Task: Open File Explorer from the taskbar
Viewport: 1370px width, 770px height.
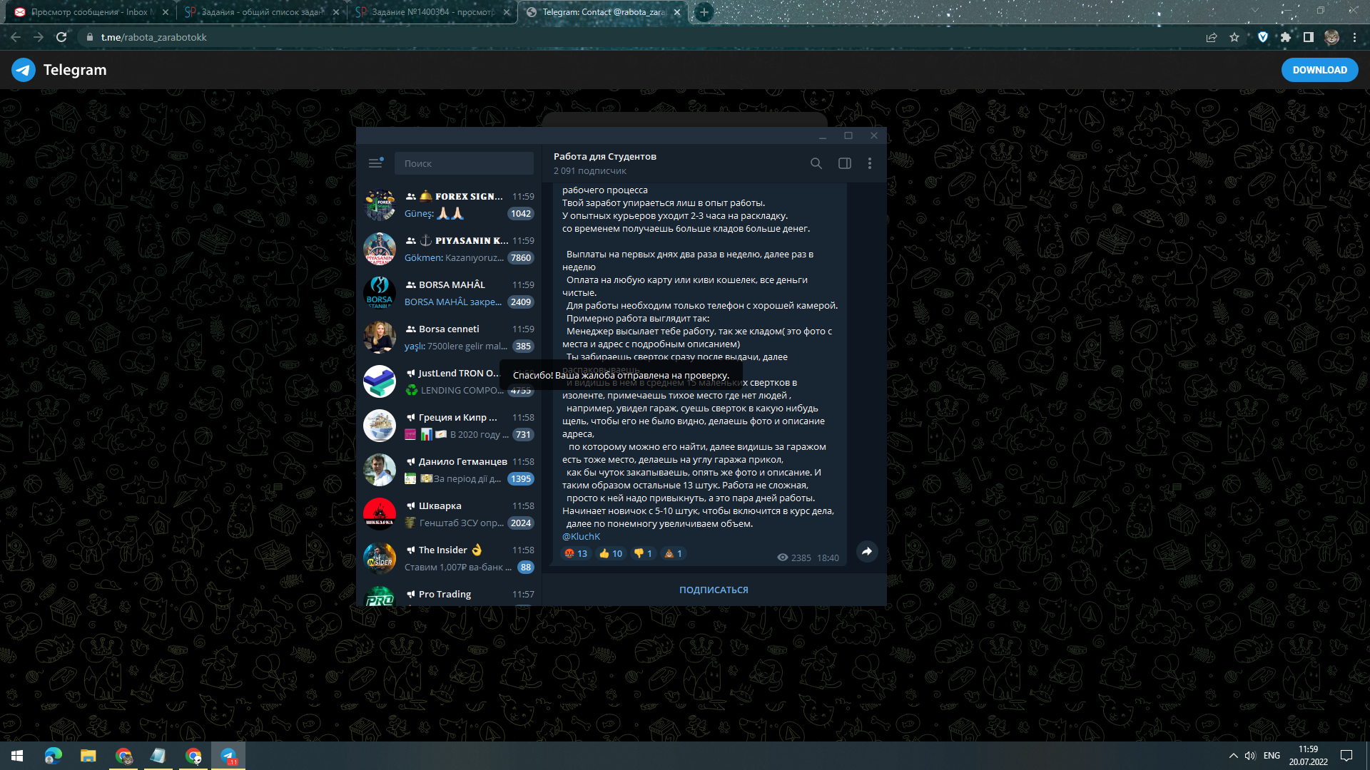Action: pos(88,756)
